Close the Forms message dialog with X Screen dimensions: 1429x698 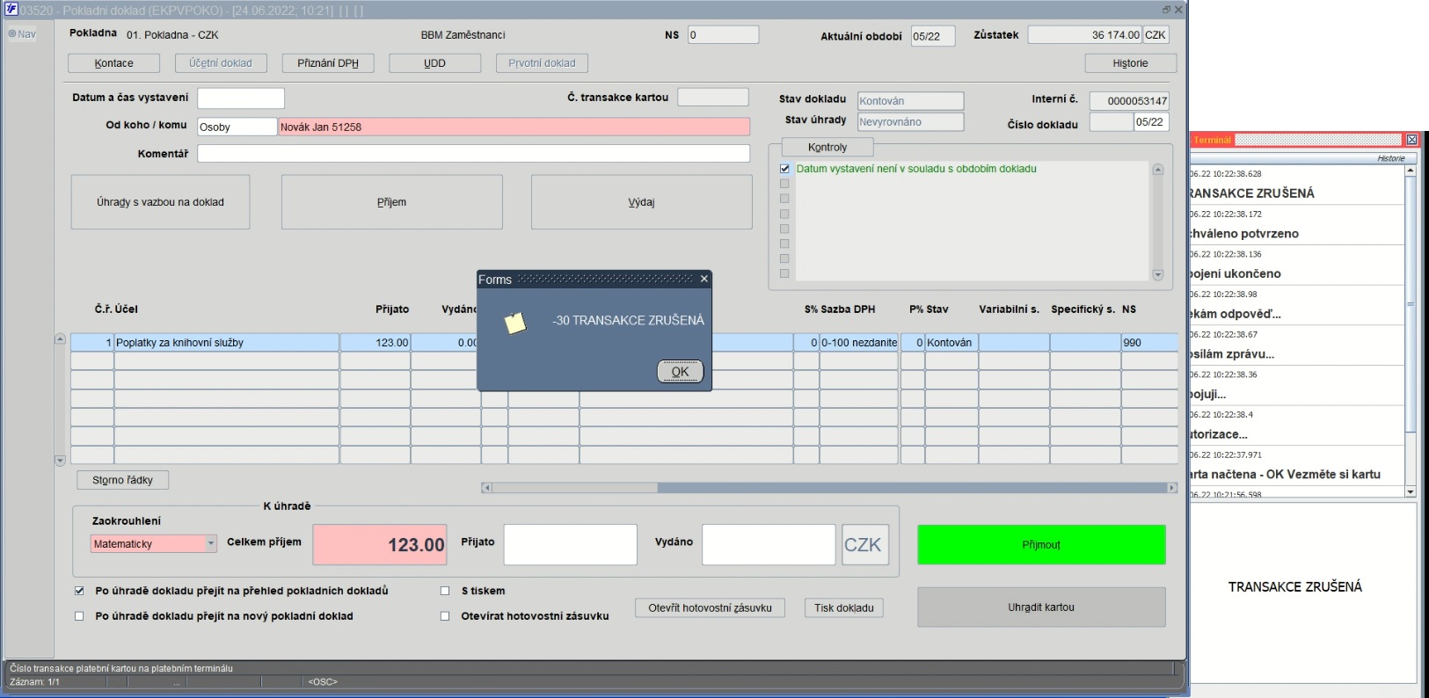(704, 279)
